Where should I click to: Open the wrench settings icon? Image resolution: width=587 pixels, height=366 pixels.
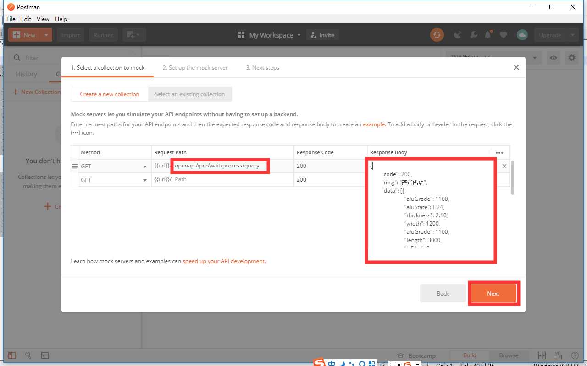click(x=474, y=35)
